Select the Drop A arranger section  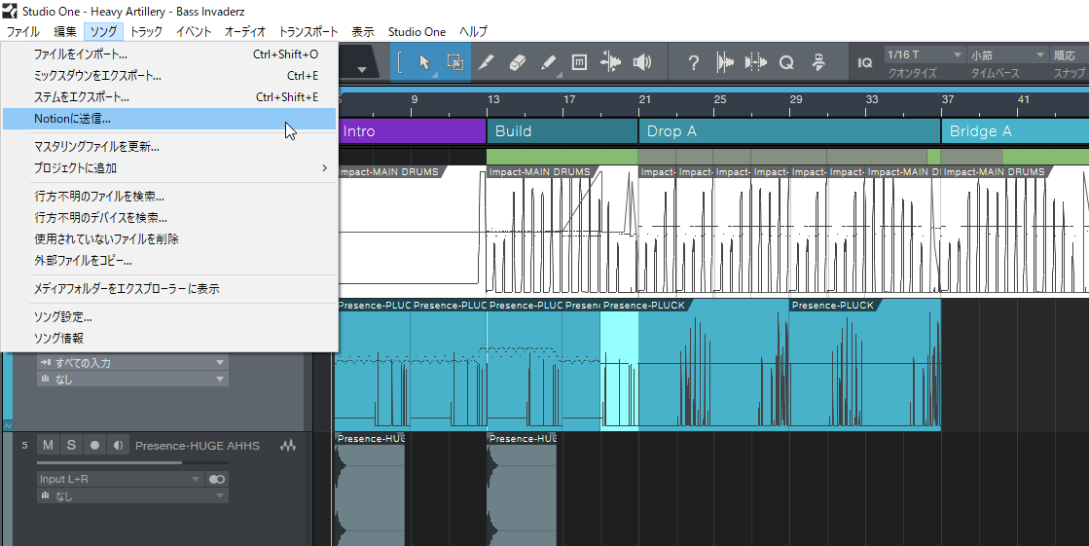[789, 131]
